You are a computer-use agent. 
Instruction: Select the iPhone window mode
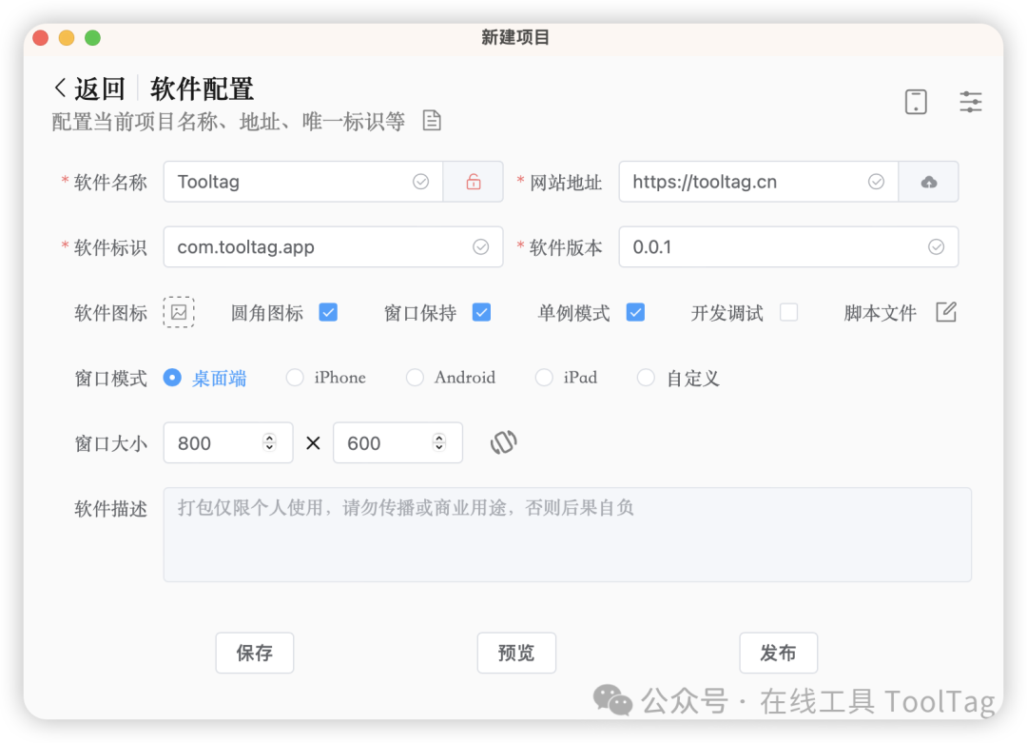(x=296, y=378)
